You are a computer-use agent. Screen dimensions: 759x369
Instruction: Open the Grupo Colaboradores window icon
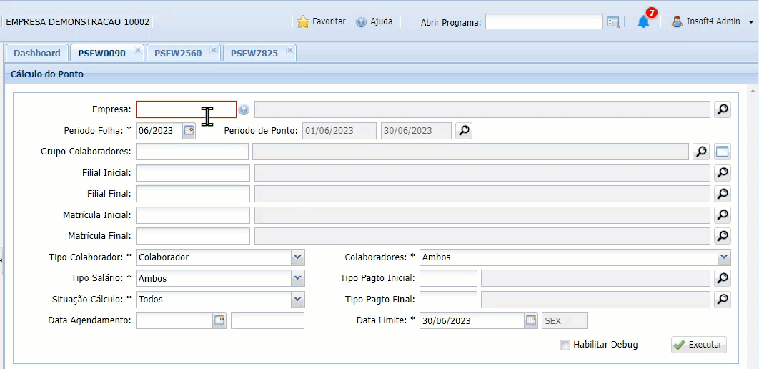[723, 152]
